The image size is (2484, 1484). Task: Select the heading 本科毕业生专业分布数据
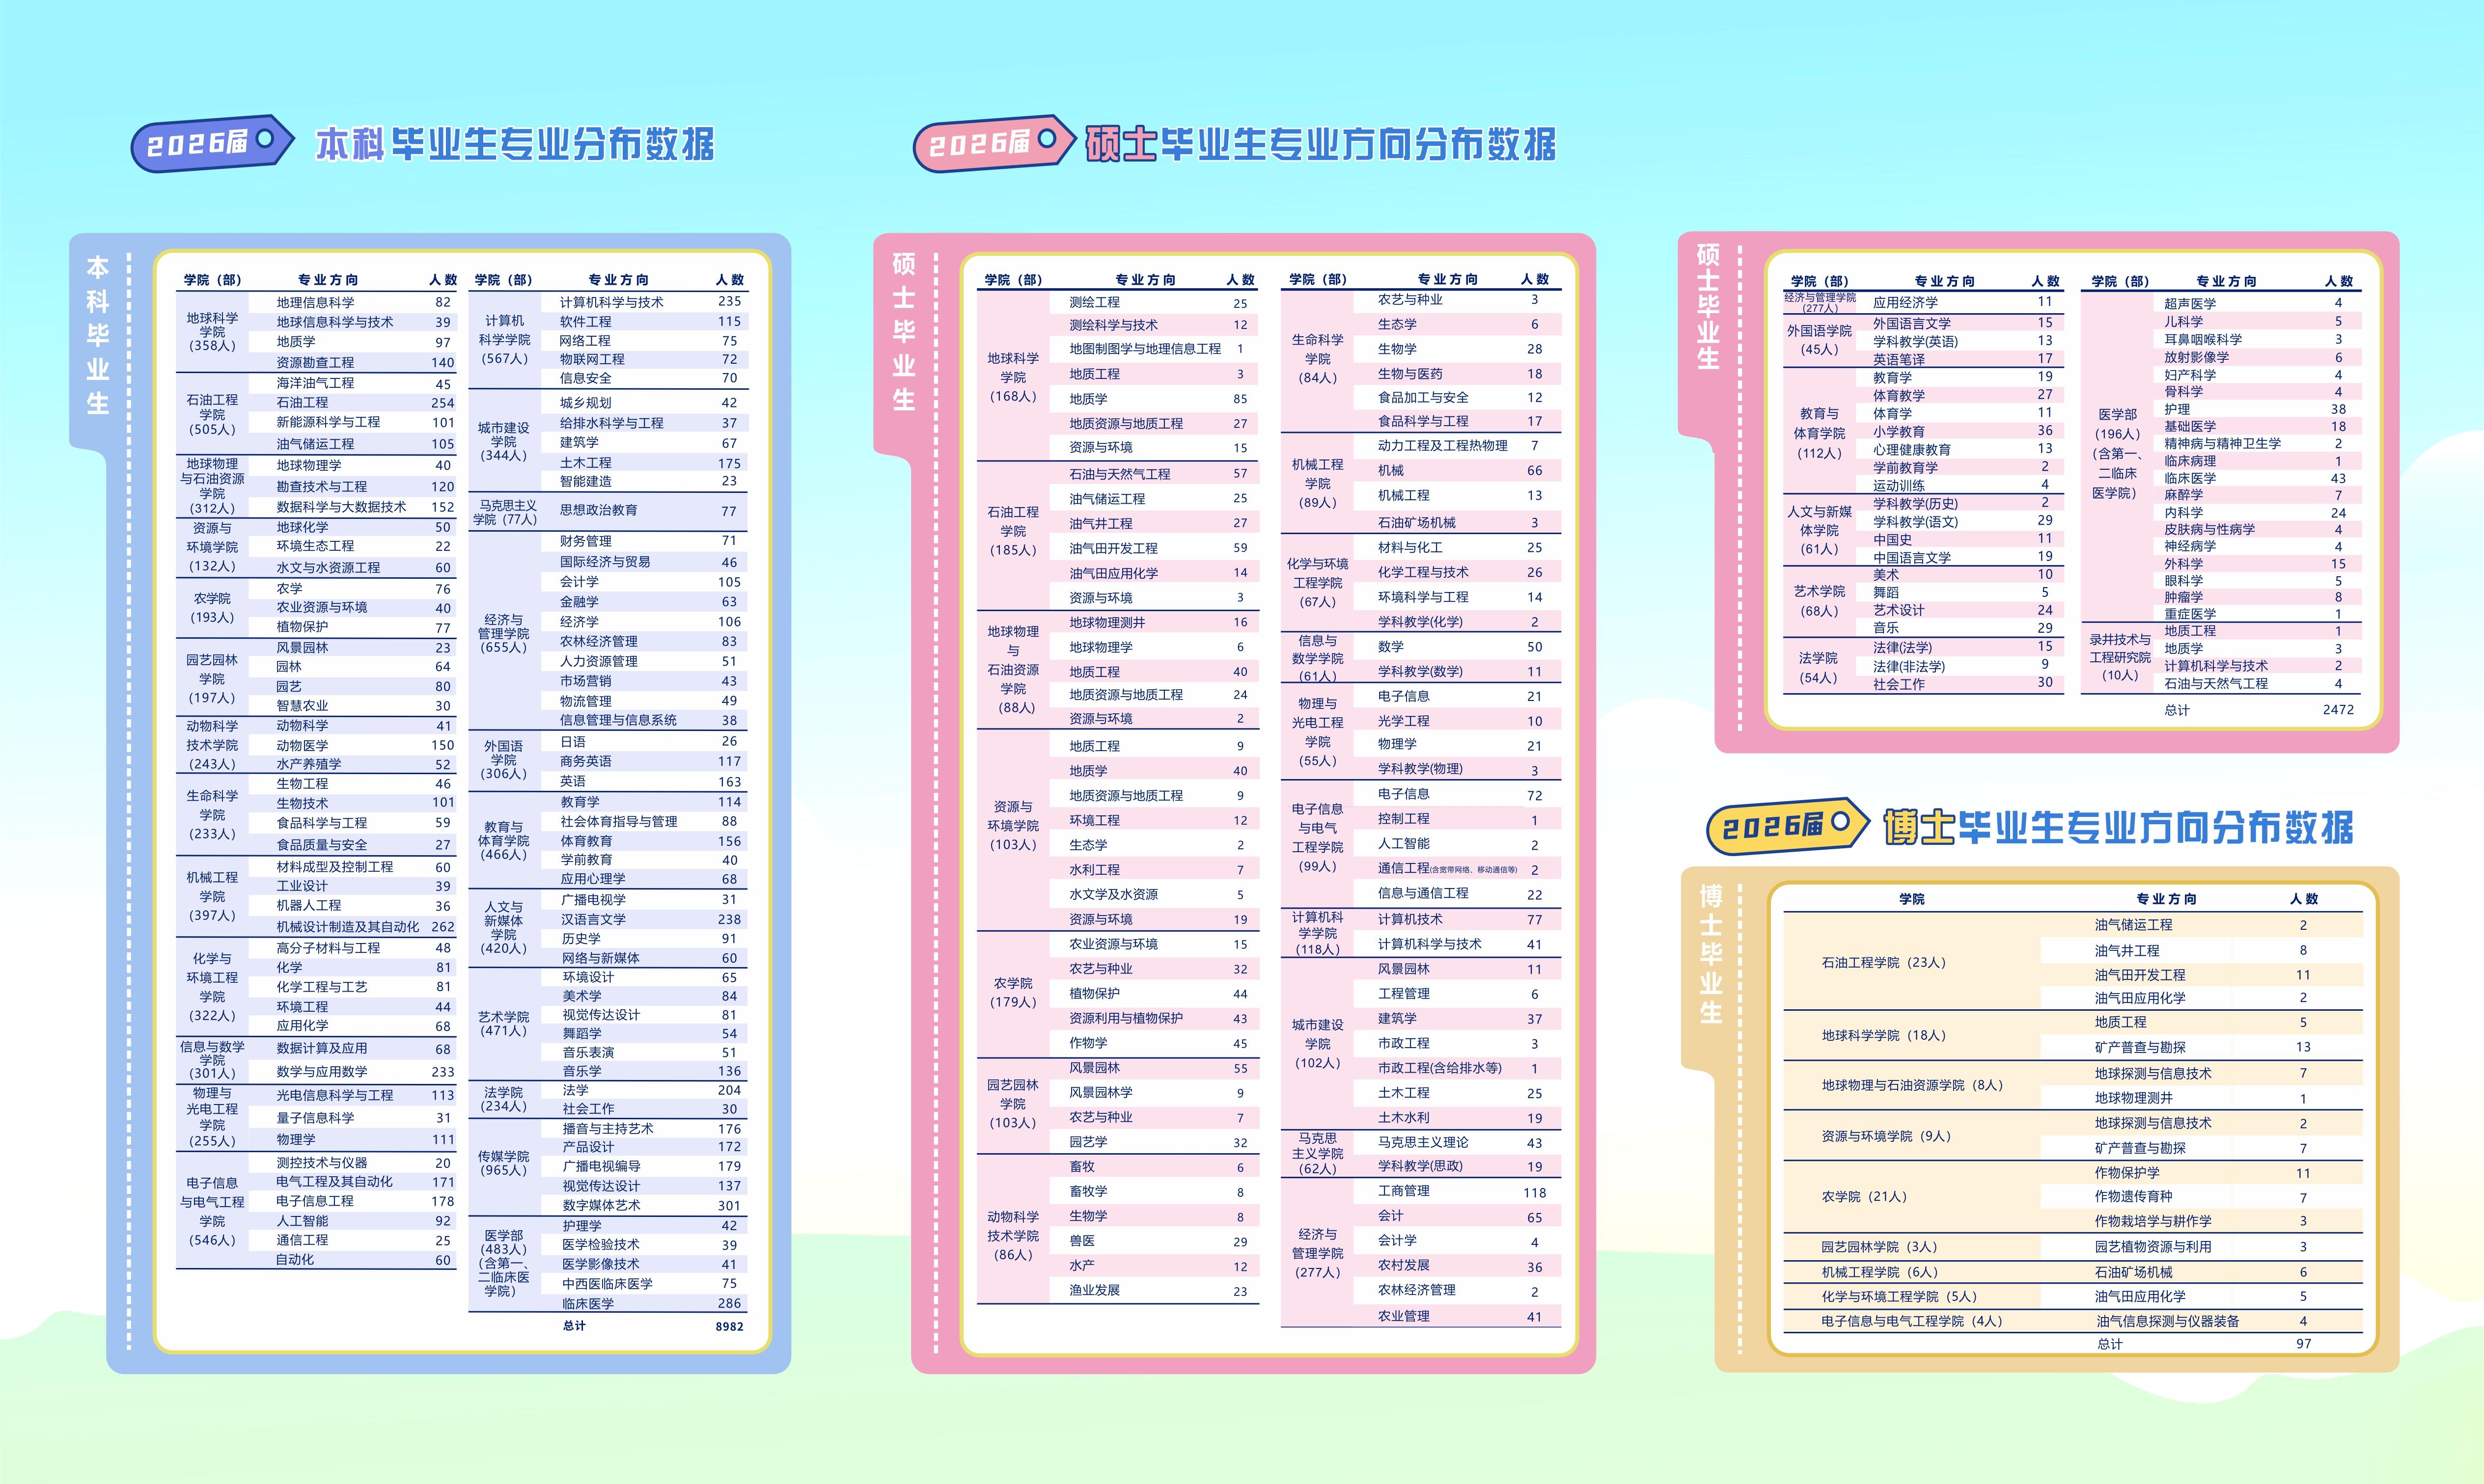[x=515, y=144]
